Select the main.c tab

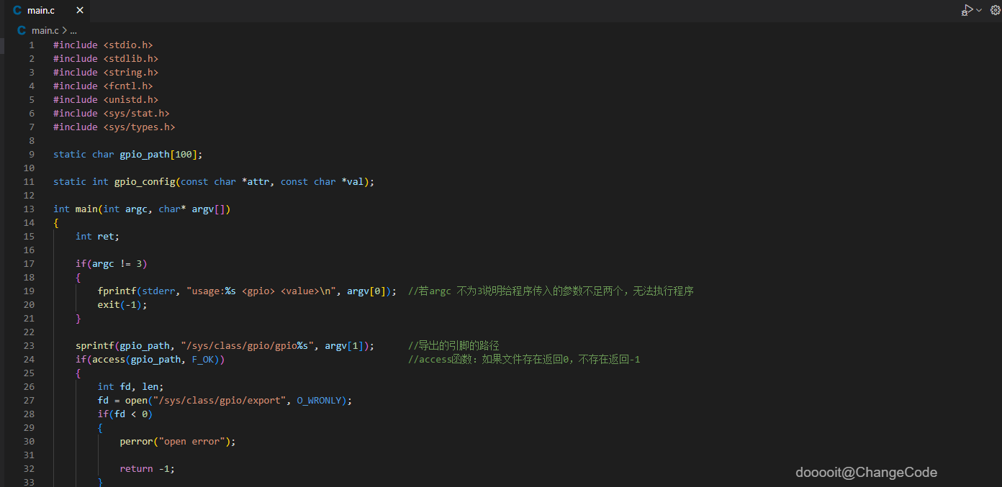point(41,10)
